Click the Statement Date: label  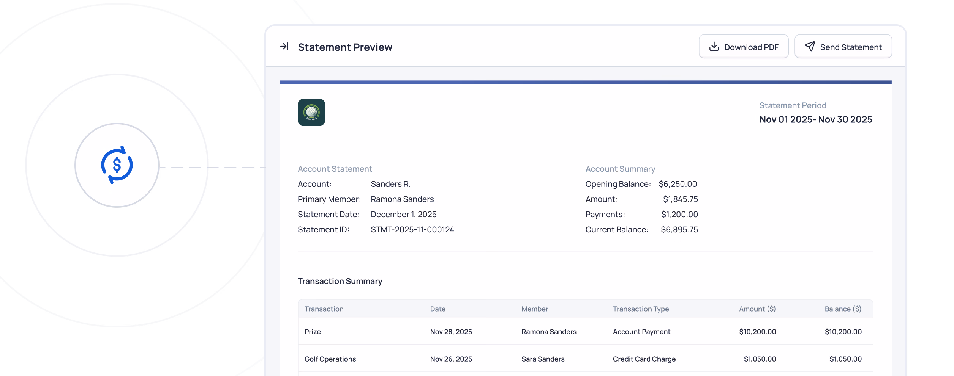click(329, 214)
